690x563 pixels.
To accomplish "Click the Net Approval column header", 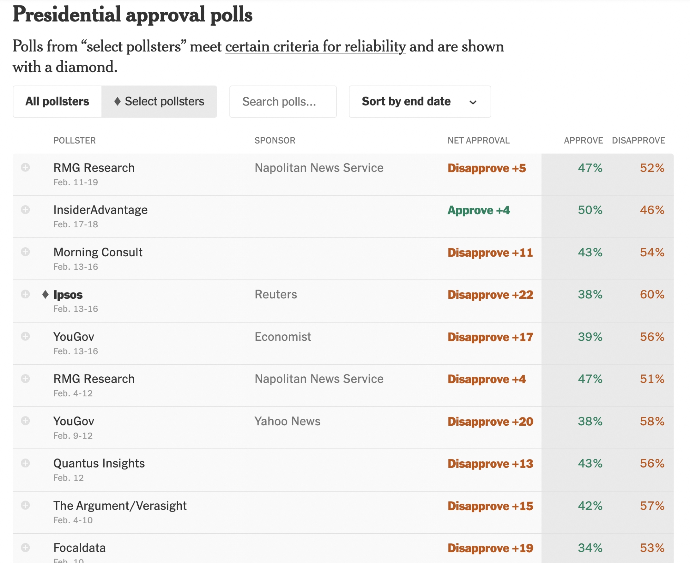I will point(478,140).
